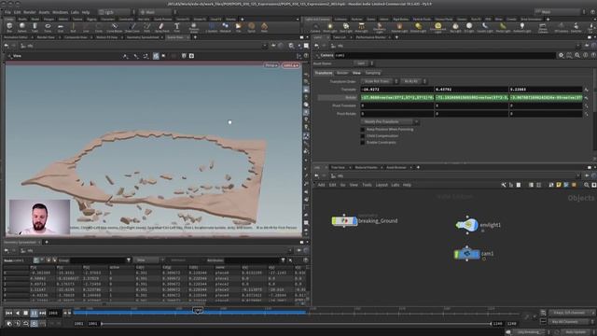Toggle the spreadsheet points mode button
Viewport: 597px width, 336px height.
click(x=36, y=260)
